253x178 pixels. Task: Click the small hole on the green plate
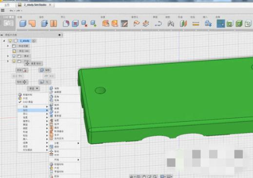[100, 90]
